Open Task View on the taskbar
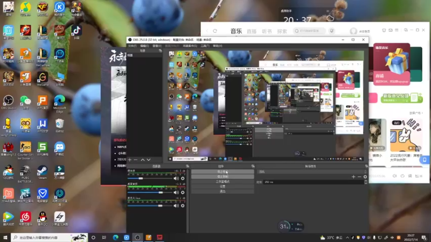 click(x=104, y=237)
